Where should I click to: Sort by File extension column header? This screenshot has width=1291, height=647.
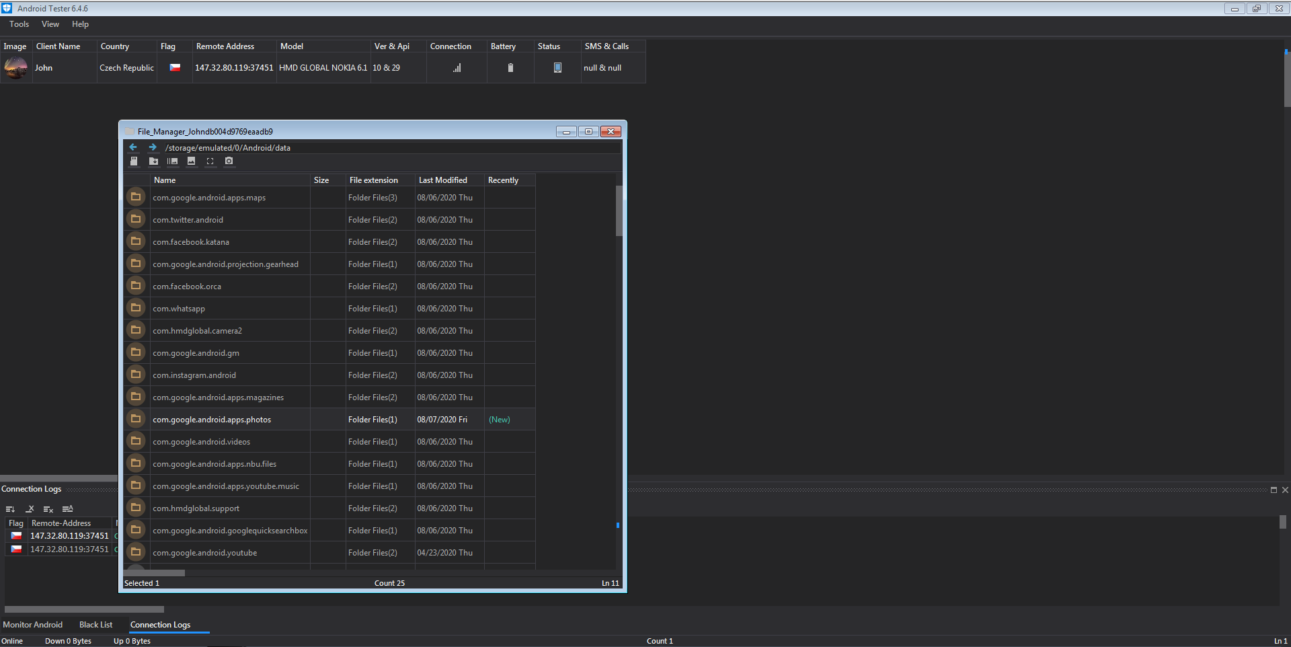click(x=381, y=180)
